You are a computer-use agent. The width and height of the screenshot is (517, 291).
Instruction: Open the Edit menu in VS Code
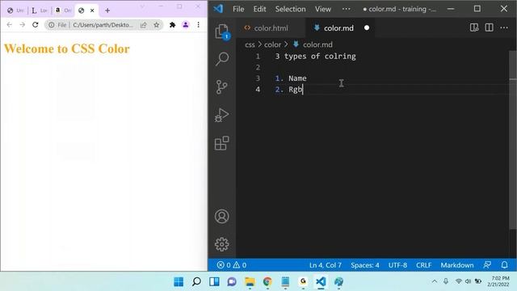click(x=259, y=9)
